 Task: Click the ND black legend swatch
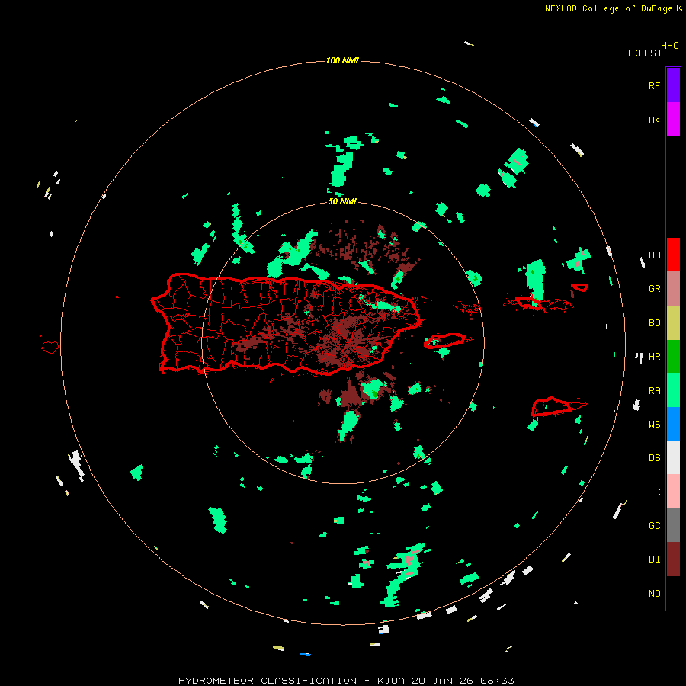673,593
